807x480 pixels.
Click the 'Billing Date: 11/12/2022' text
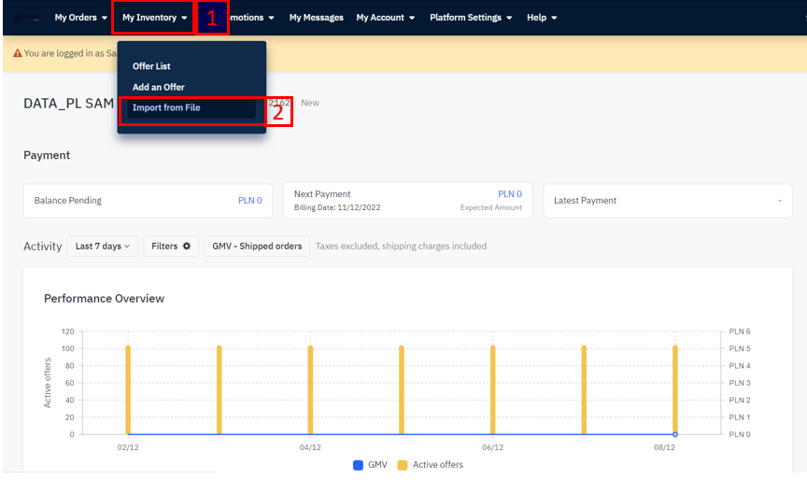337,207
